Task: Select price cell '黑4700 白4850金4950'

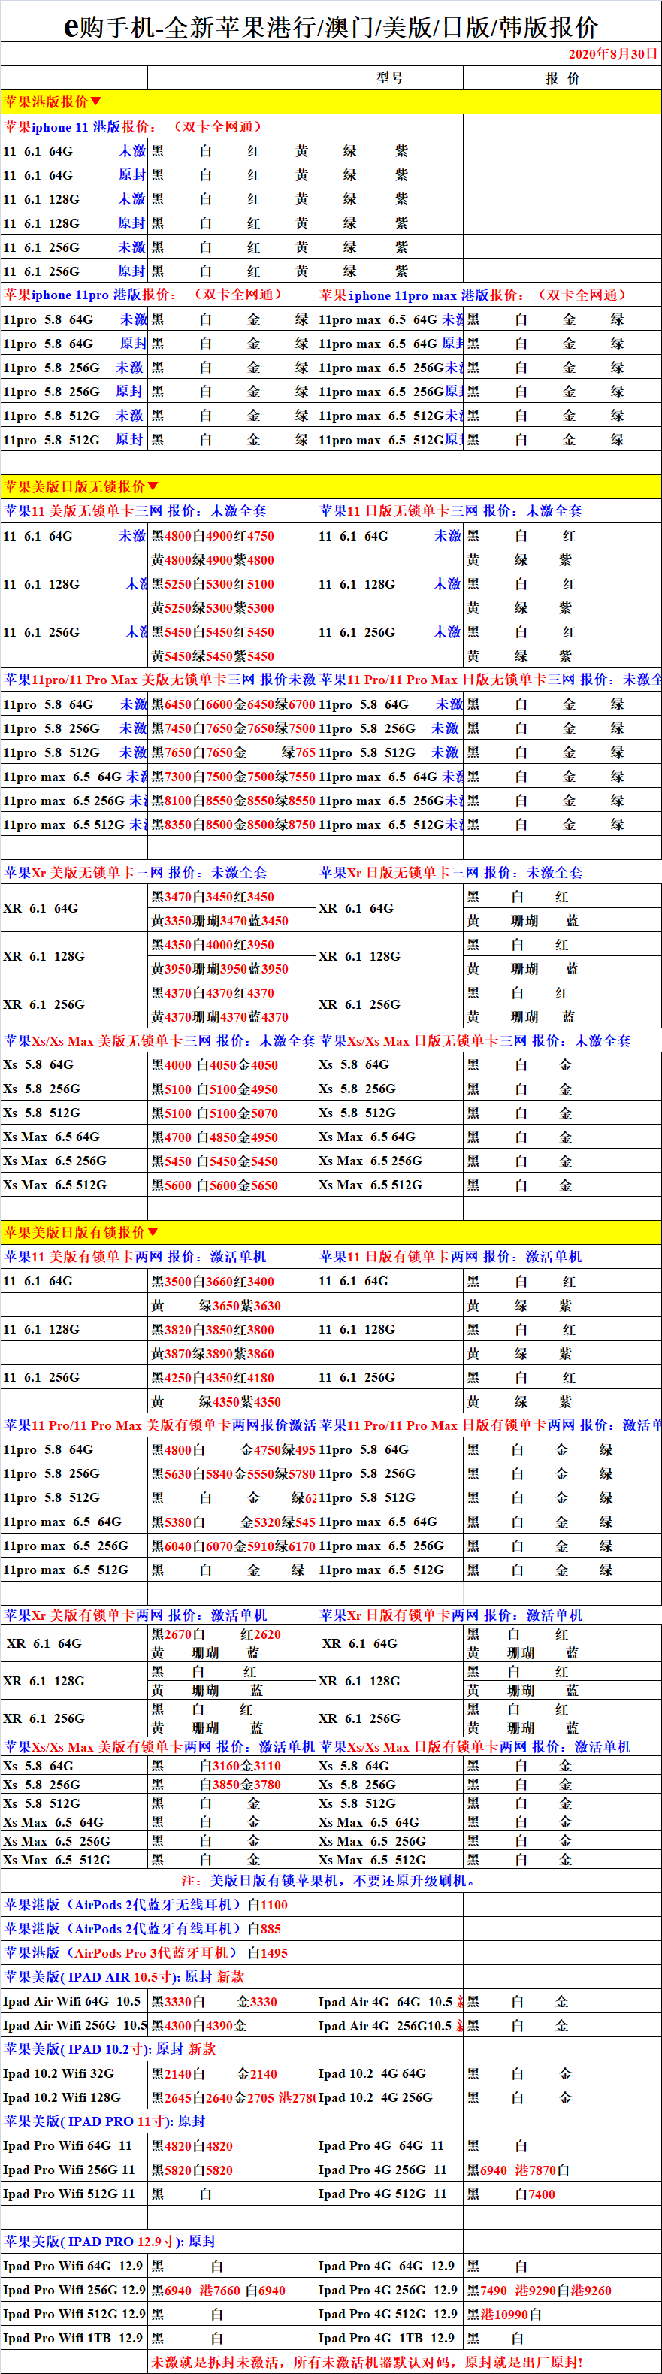Action: point(232,1137)
